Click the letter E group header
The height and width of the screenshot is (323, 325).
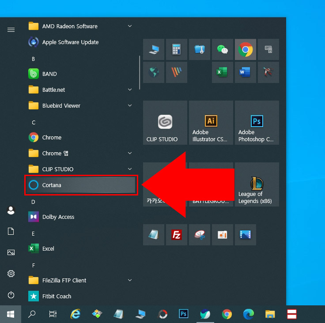[33, 234]
